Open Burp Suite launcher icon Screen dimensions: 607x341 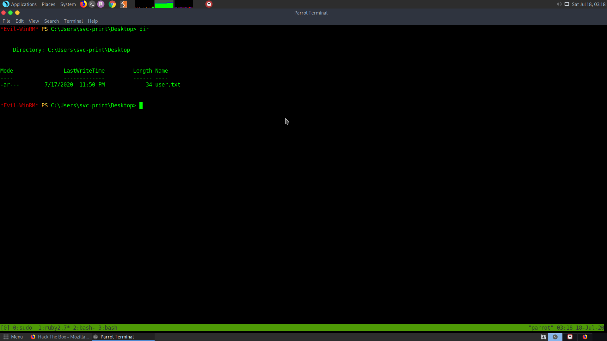point(123,4)
